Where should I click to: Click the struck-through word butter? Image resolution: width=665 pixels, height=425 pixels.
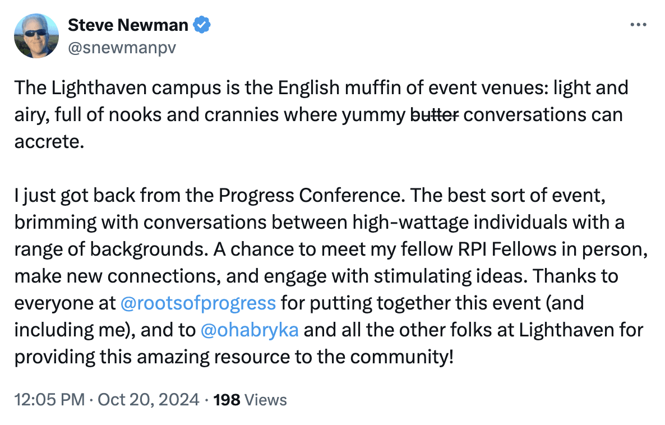(435, 114)
